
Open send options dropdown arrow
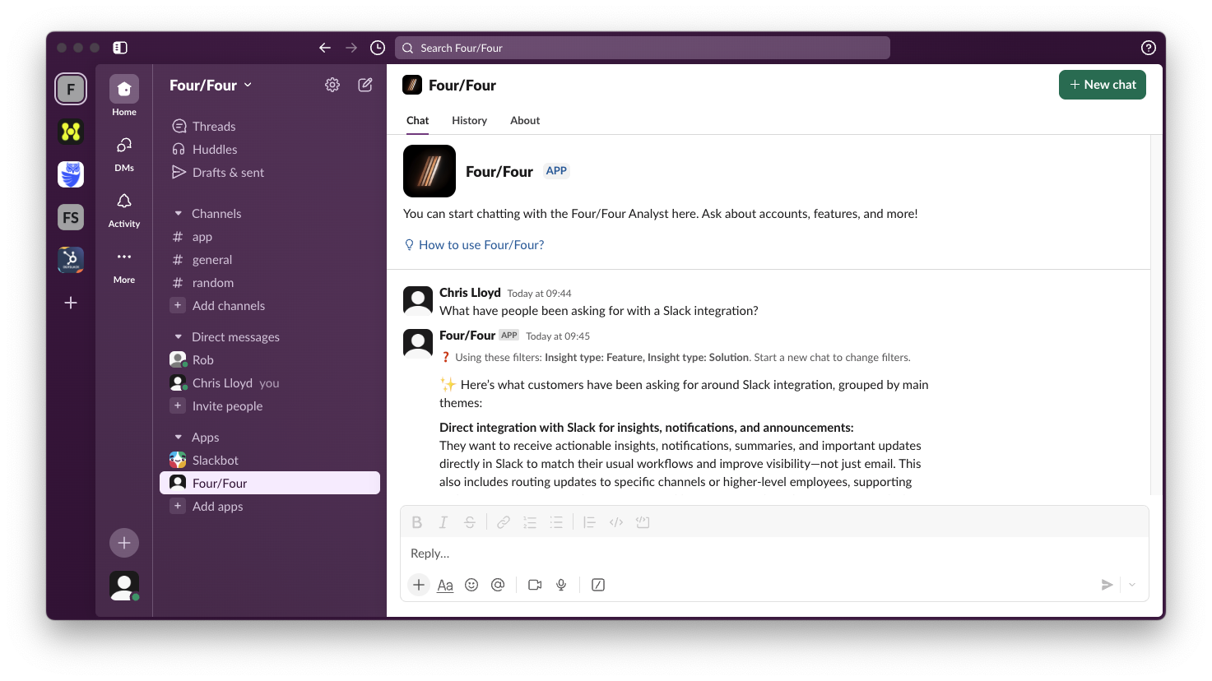(x=1132, y=585)
